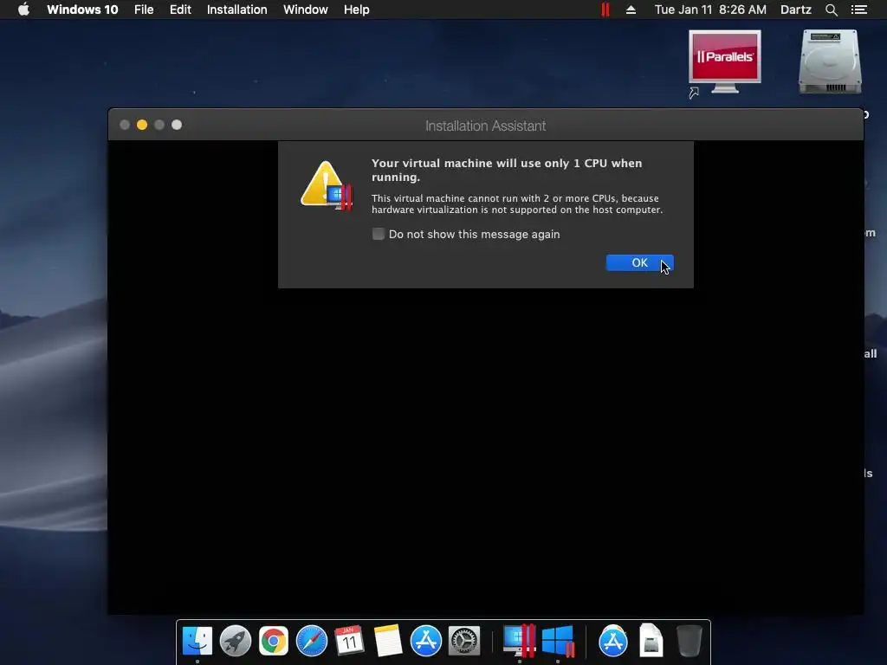Open Spotlight search magnifier
The height and width of the screenshot is (665, 887).
[831, 10]
